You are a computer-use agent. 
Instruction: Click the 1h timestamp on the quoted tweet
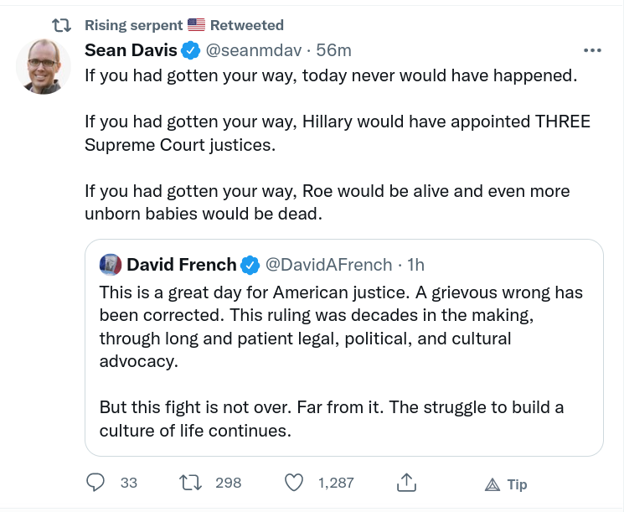(x=415, y=265)
